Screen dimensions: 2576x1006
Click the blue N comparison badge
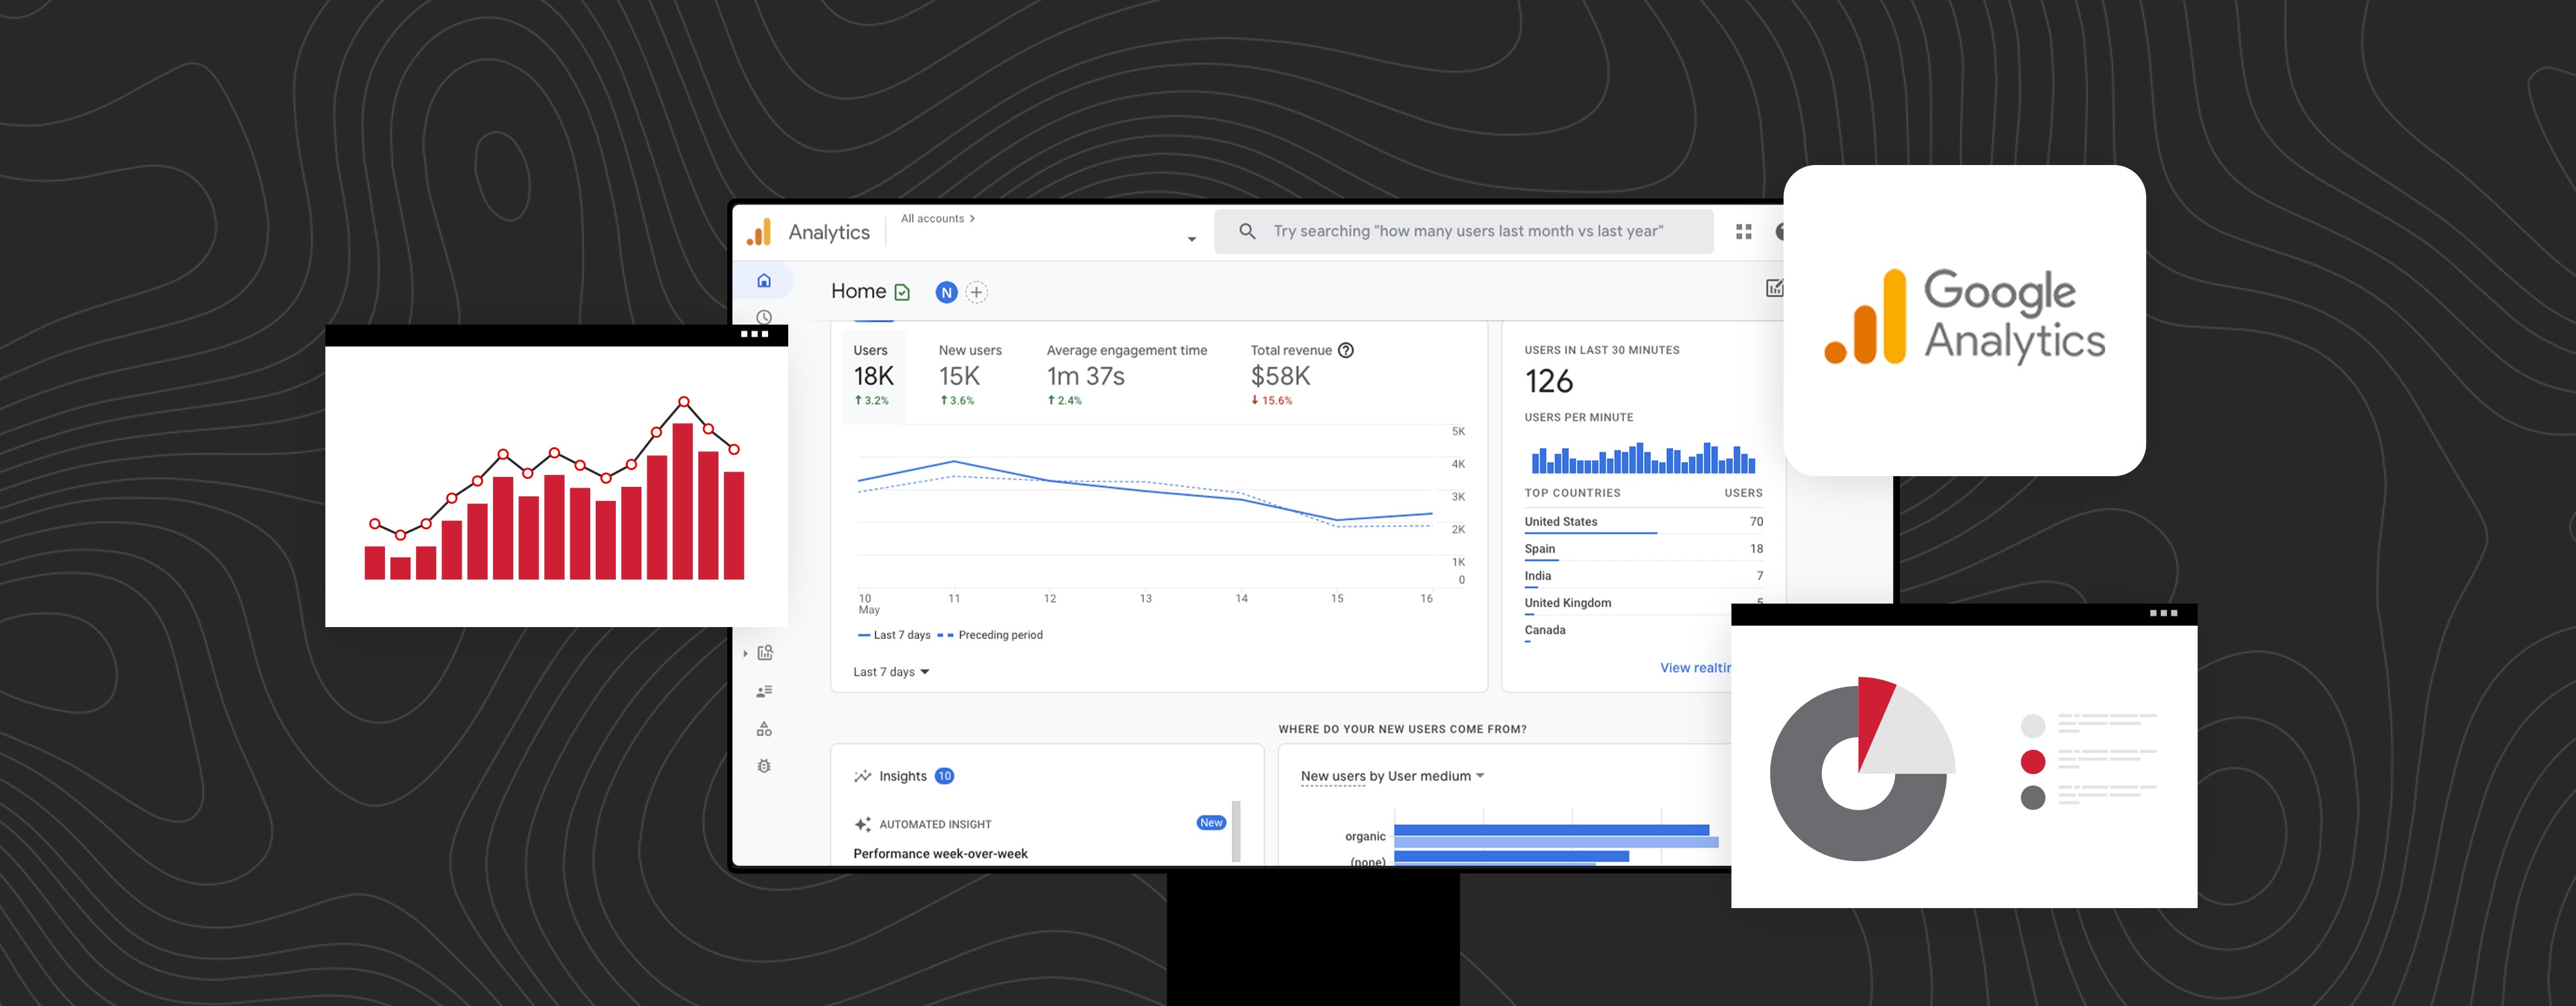[946, 292]
